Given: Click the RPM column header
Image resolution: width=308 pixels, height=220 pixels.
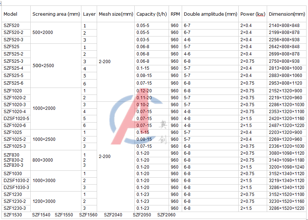Looking at the screenshot, I should pos(175,14).
